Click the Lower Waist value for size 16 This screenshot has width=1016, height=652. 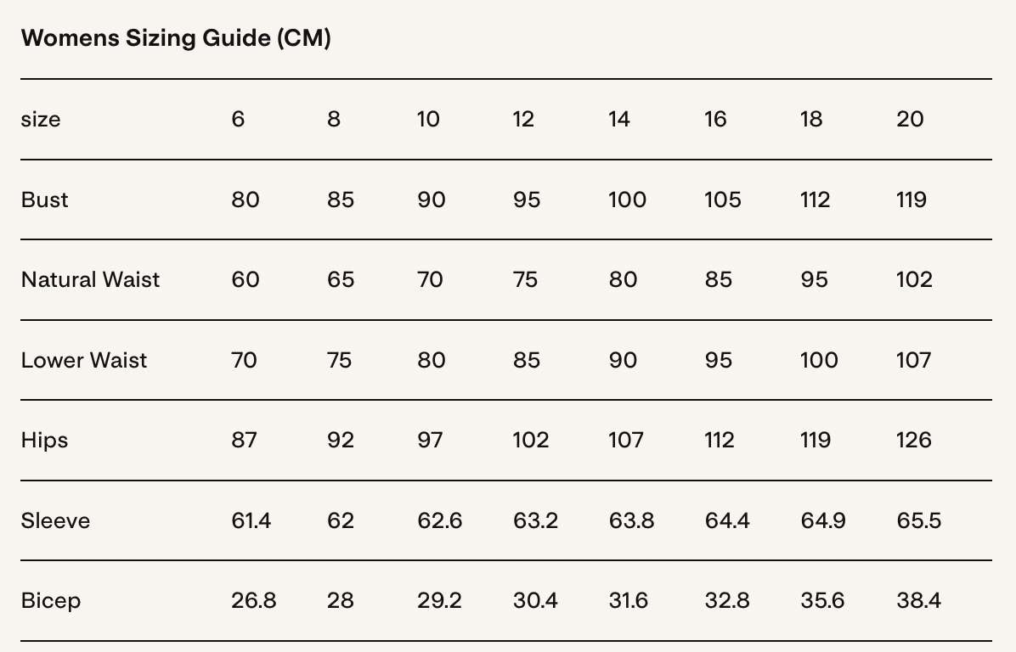(718, 360)
